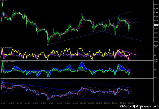Viewport: 159px width, 109px height.
Task: Click the 1162.00 price axis label
Action: pos(156,45)
